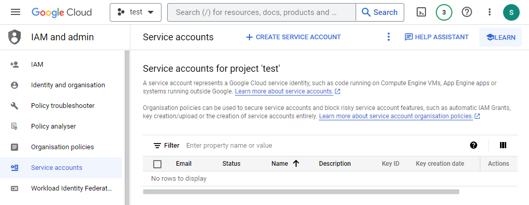The image size is (529, 205).
Task: Click the IAM add-person icon in sidebar
Action: pyautogui.click(x=14, y=65)
